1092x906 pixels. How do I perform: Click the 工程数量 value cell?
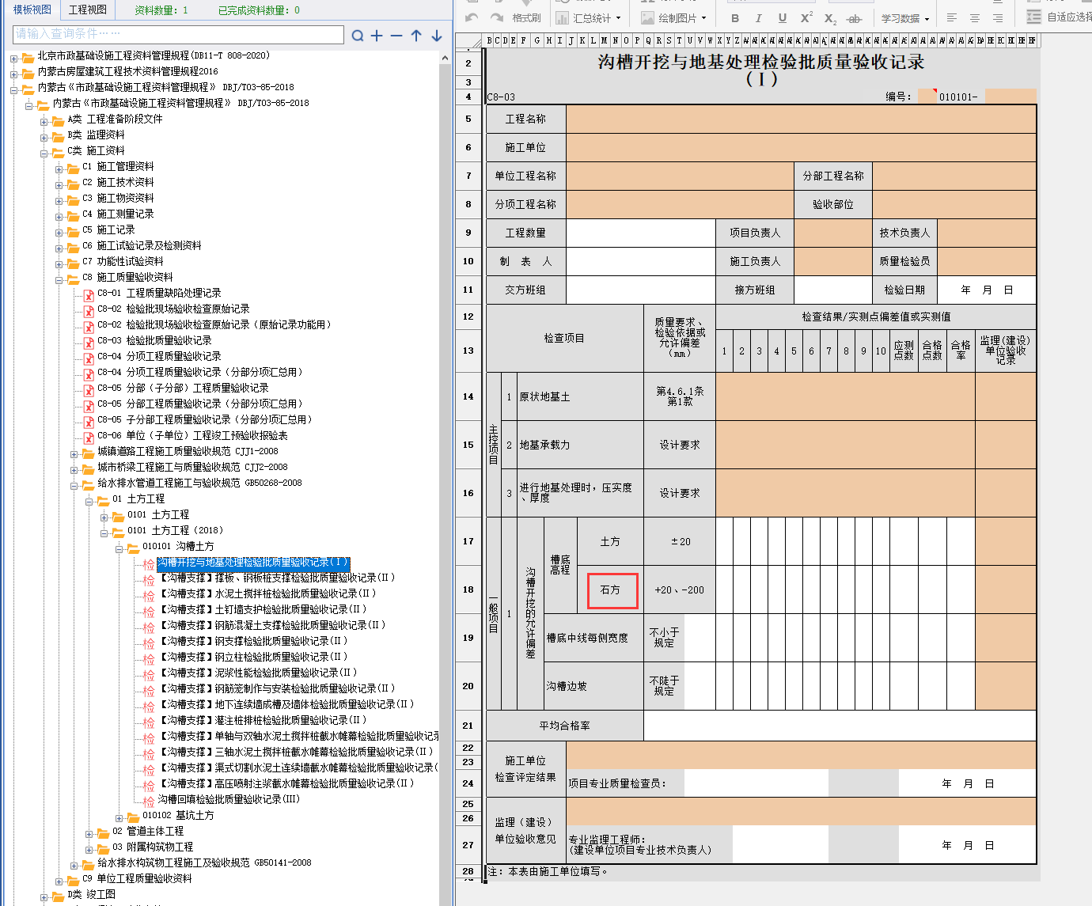coord(641,233)
